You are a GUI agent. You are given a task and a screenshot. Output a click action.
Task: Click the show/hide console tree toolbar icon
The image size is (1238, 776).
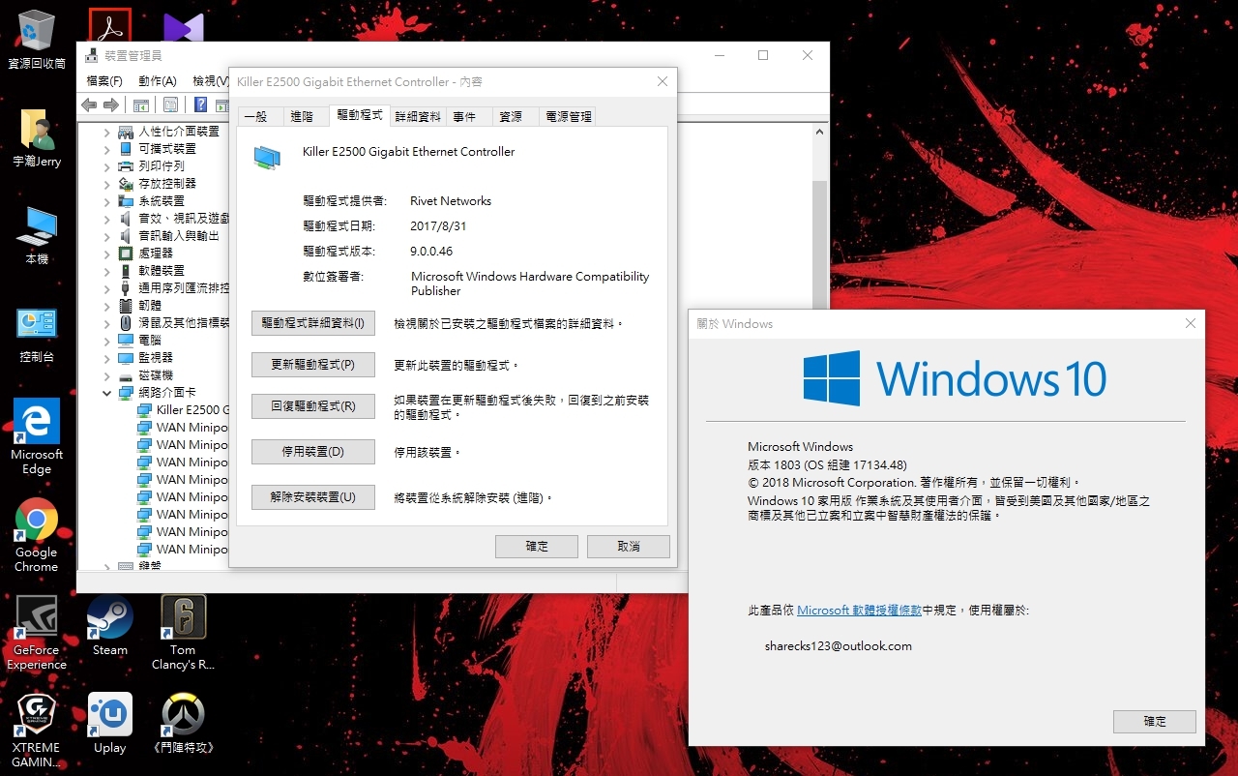[x=141, y=104]
